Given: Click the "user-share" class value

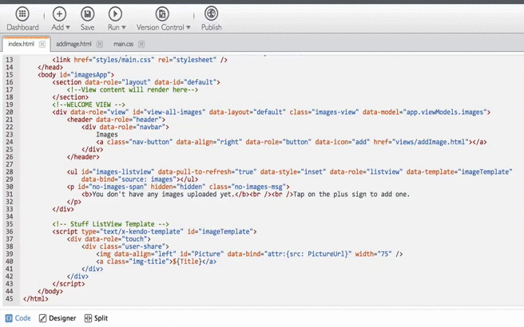Looking at the screenshot, I should click(x=147, y=246).
